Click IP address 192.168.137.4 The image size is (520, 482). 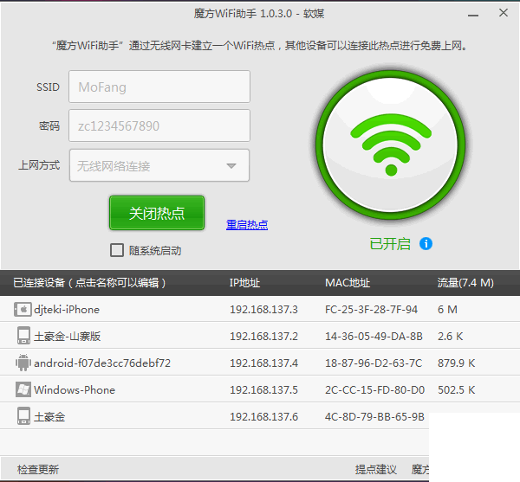264,363
